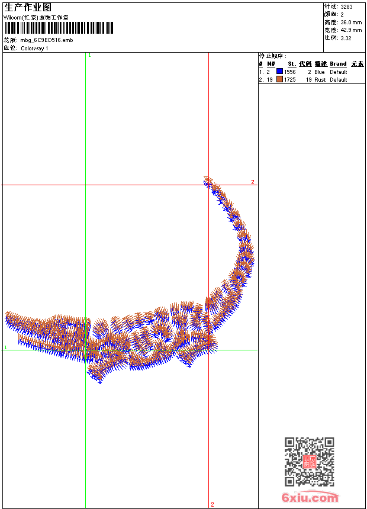Viewport: 367px width, 509px height.
Task: Click the Colorway 1 label
Action: [34, 48]
